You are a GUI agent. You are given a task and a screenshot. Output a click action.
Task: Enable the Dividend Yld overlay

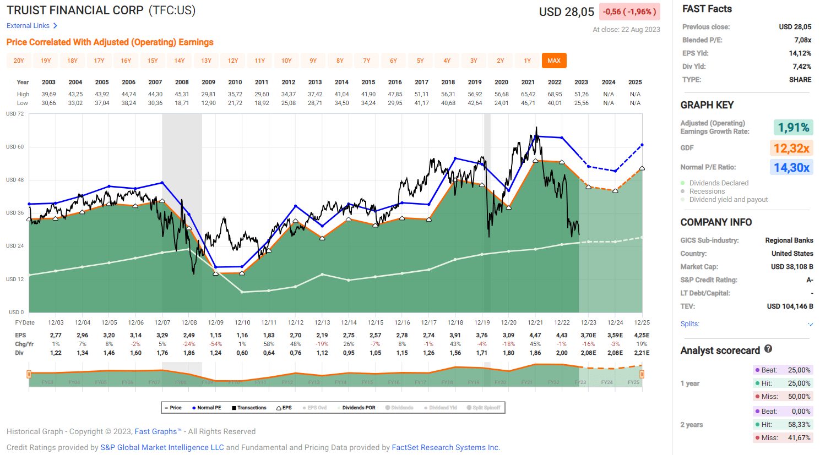pyautogui.click(x=441, y=407)
